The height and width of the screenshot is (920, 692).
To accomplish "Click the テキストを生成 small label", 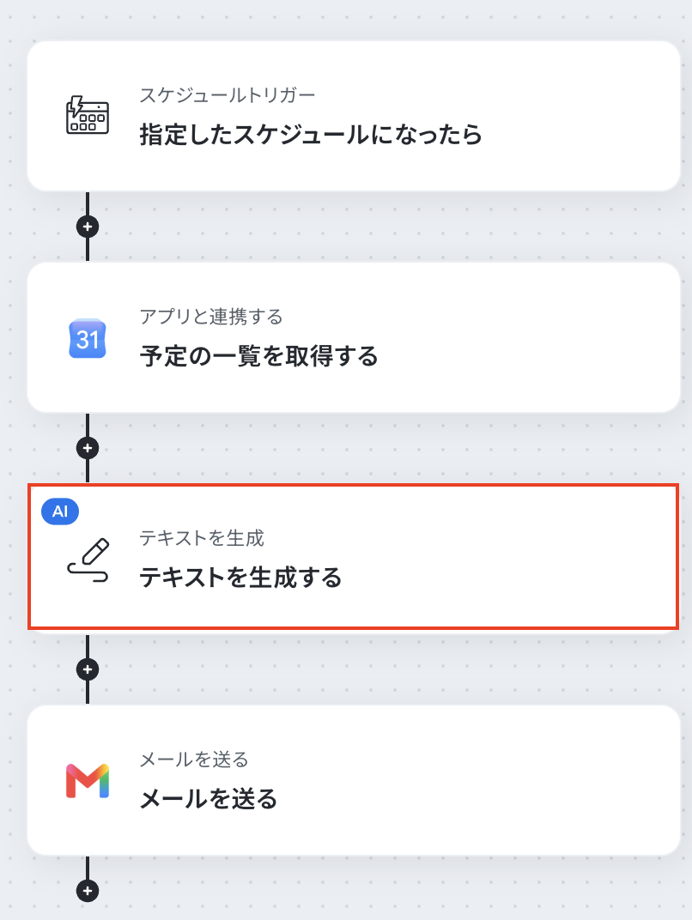I will (x=201, y=538).
